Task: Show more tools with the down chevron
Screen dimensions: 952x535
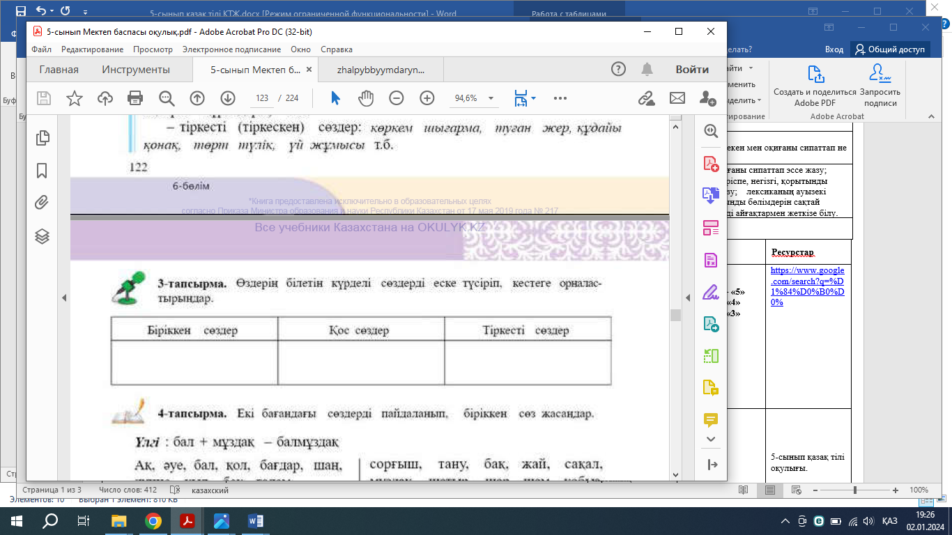Action: point(711,439)
